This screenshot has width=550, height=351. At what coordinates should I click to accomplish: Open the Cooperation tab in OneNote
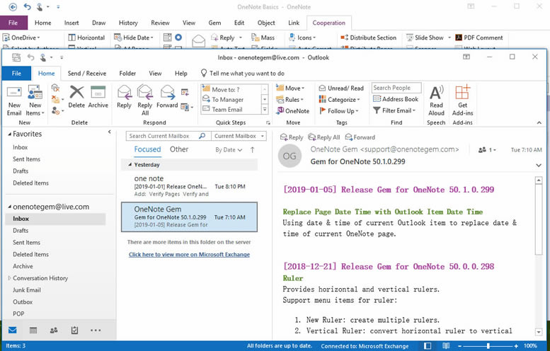coord(328,23)
